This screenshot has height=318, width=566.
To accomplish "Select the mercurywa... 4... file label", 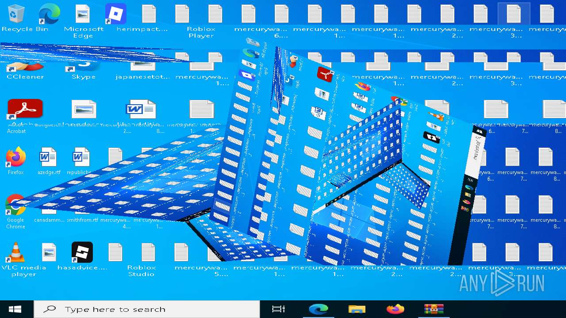I will (115, 223).
